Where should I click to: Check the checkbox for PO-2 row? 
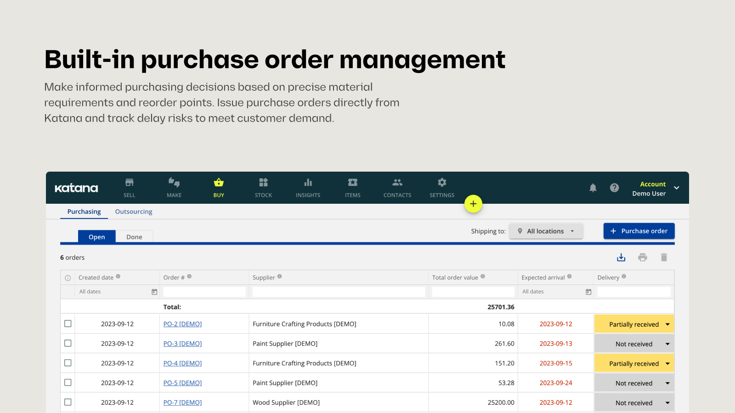pyautogui.click(x=68, y=324)
